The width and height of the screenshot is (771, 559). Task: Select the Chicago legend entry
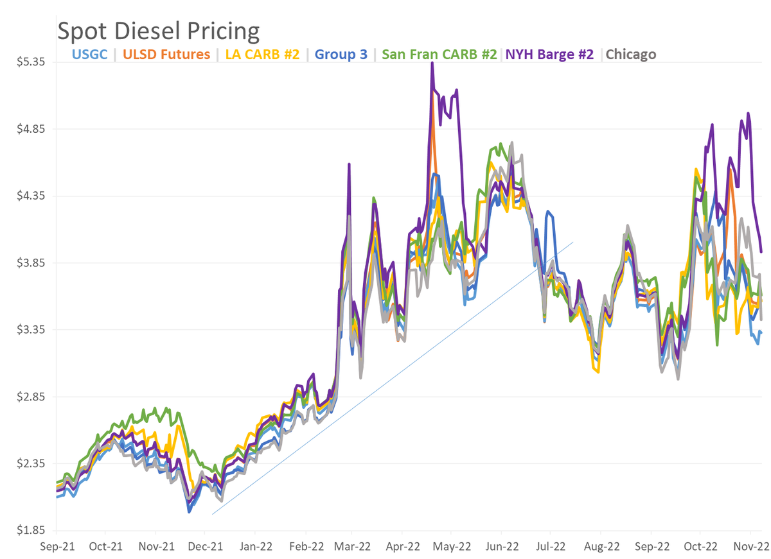[631, 55]
